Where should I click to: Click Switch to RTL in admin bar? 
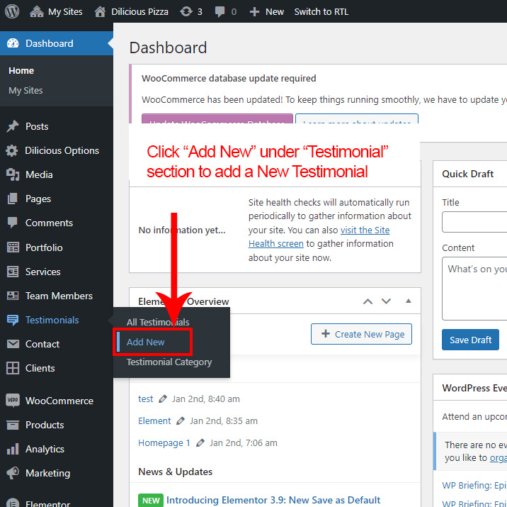tap(321, 11)
